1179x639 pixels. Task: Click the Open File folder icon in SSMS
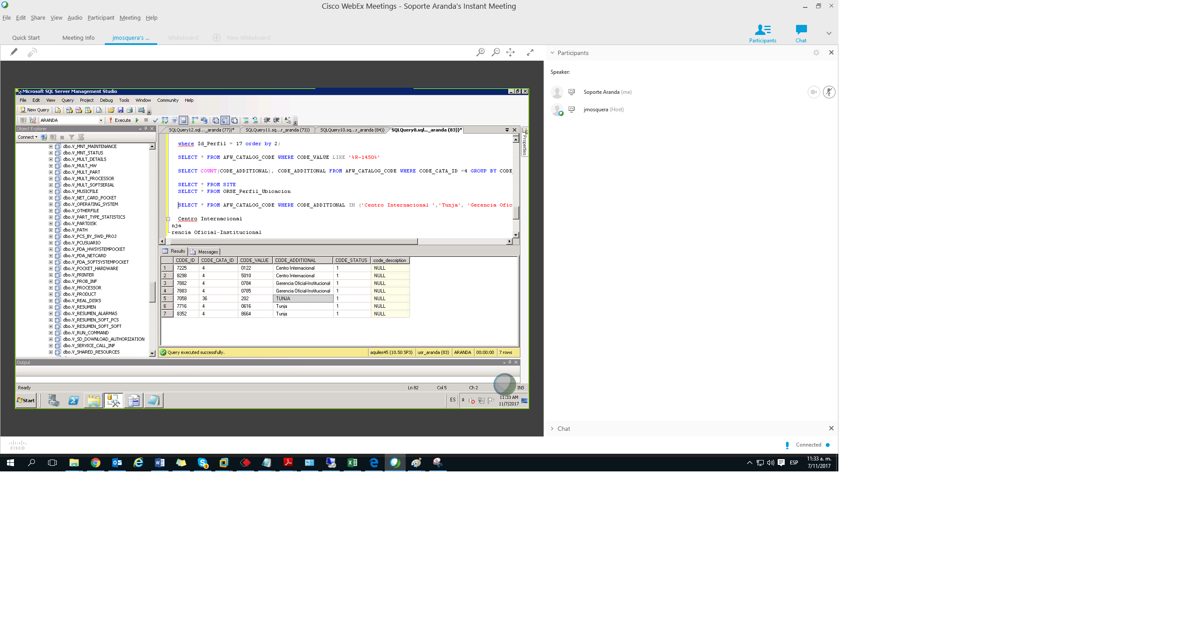111,110
